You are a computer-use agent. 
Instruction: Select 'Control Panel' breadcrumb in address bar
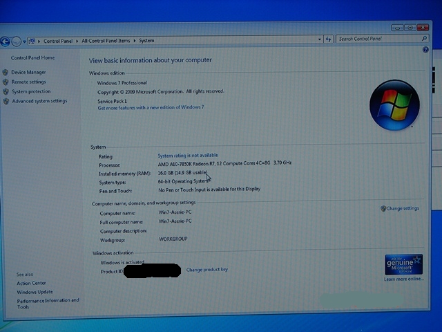(58, 41)
